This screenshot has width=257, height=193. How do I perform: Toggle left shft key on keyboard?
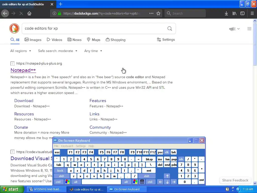(x=61, y=176)
